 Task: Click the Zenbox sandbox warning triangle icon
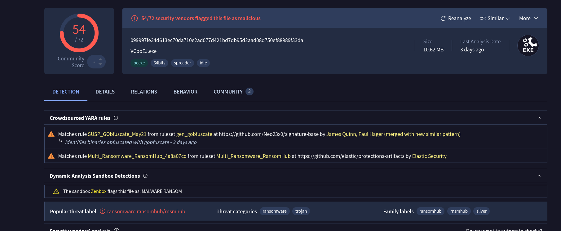pos(56,191)
